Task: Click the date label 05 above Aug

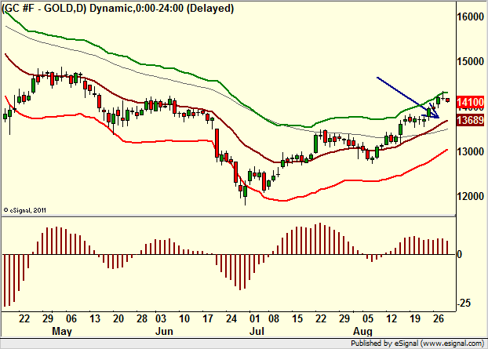Action: click(x=367, y=318)
